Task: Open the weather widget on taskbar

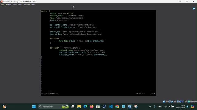Action: point(5,106)
